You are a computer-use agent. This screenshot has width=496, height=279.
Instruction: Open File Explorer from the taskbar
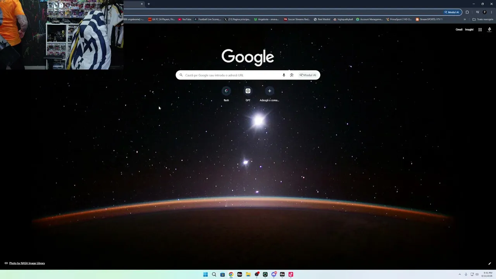tap(248, 274)
